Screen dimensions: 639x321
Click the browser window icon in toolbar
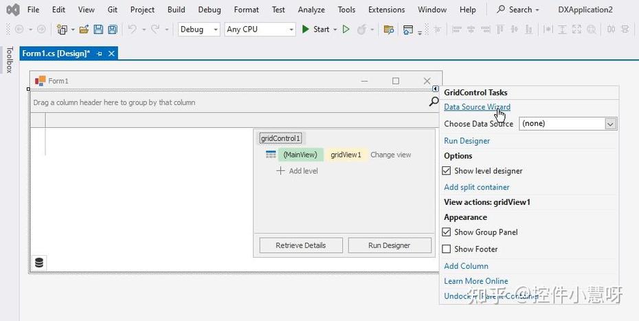pyautogui.click(x=407, y=30)
